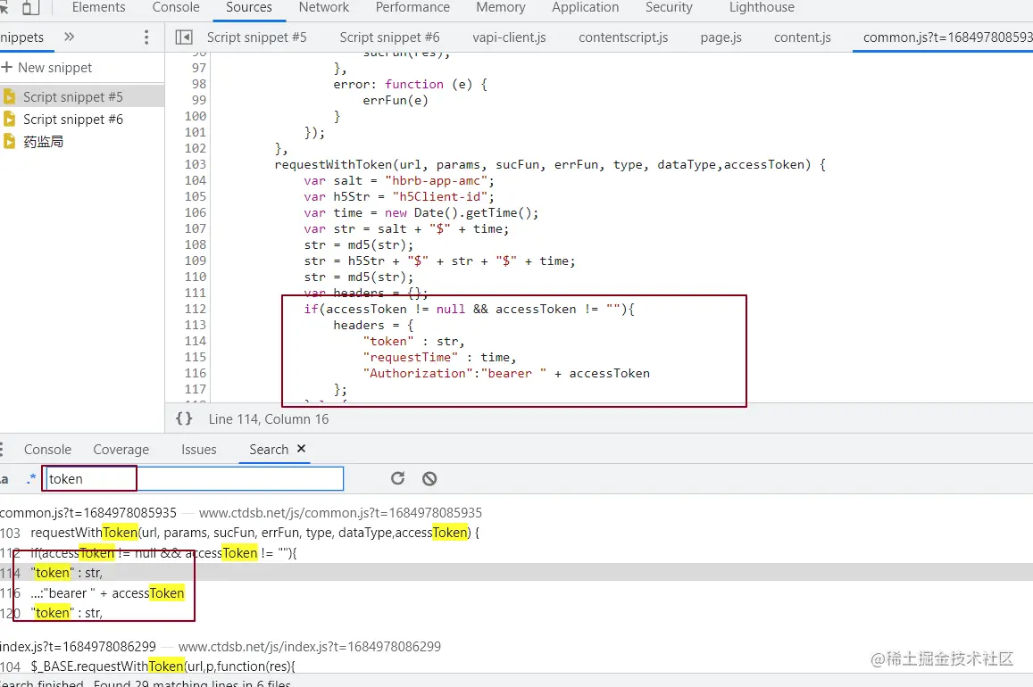This screenshot has width=1033, height=687.
Task: Open search result line 116 bearer accessToken
Action: pos(107,593)
